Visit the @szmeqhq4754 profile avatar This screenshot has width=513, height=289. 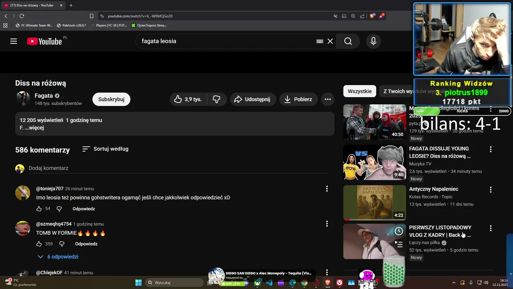[23, 228]
